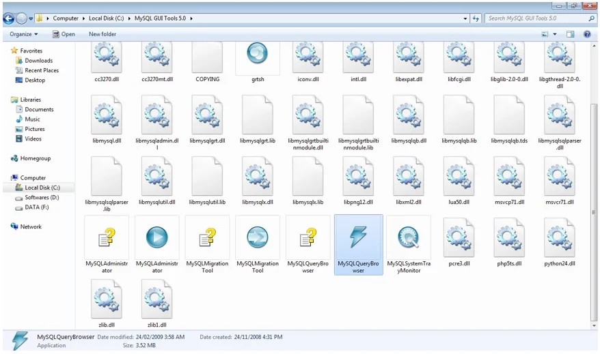Click the Local Disk (C:) breadcrumb segment

tap(107, 18)
